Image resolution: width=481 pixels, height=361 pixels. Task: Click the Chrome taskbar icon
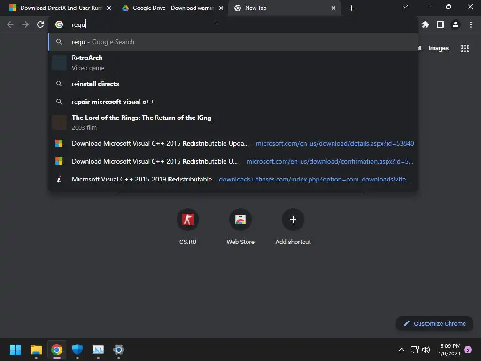click(57, 350)
